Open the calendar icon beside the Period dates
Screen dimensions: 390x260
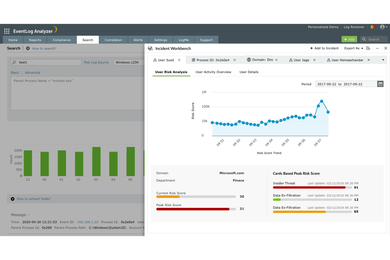tap(380, 84)
